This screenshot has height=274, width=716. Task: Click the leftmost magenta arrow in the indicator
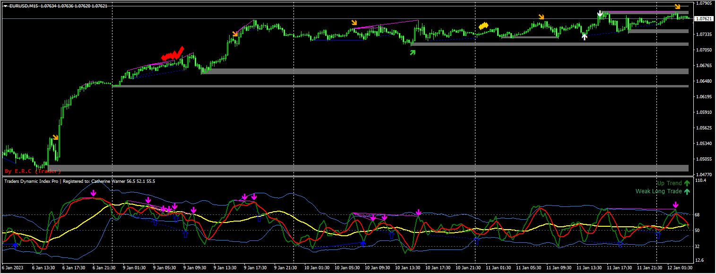pyautogui.click(x=94, y=193)
